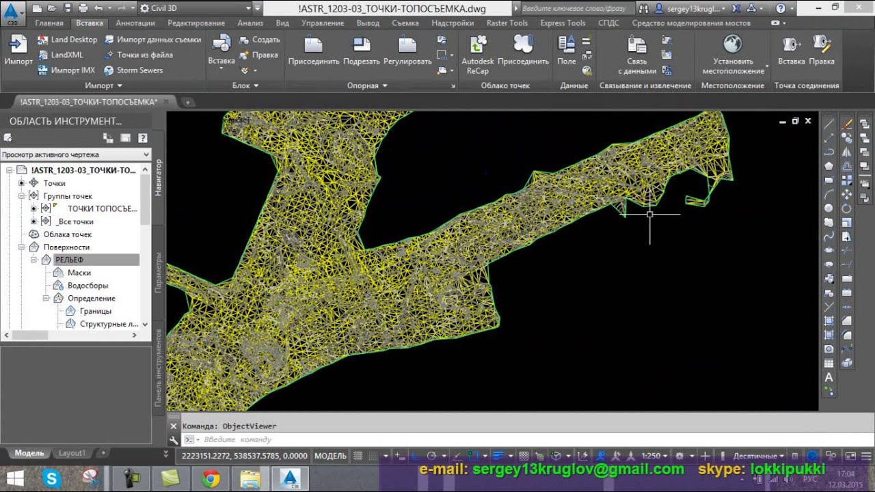Click the Land Desktop import icon
The image size is (875, 492).
click(43, 40)
